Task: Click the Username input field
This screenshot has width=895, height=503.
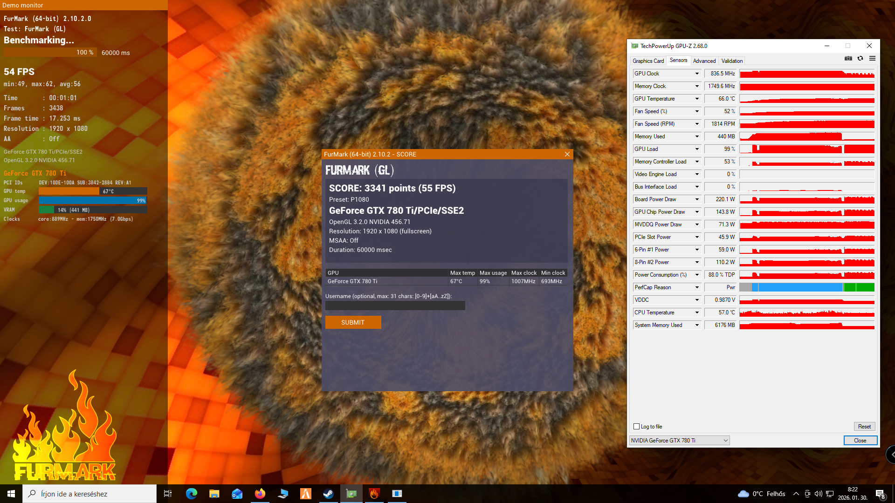Action: pyautogui.click(x=395, y=306)
